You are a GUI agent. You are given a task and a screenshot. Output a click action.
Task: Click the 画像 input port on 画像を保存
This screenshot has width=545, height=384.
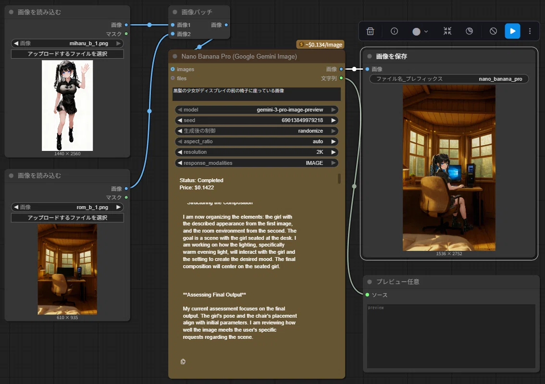[367, 69]
